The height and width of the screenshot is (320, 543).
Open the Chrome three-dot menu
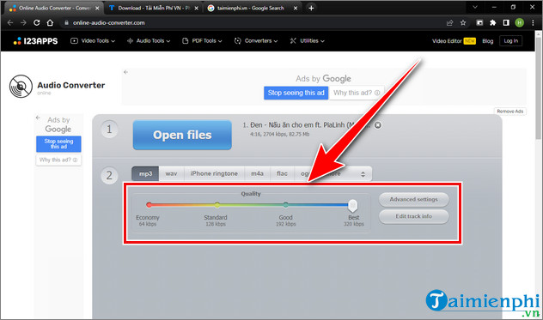click(x=533, y=23)
